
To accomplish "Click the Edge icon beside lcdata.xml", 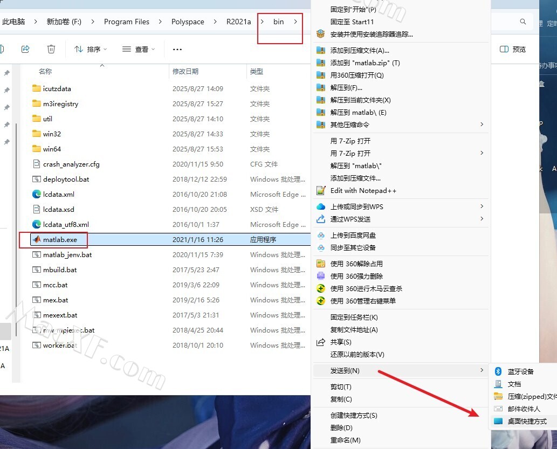I will click(36, 194).
